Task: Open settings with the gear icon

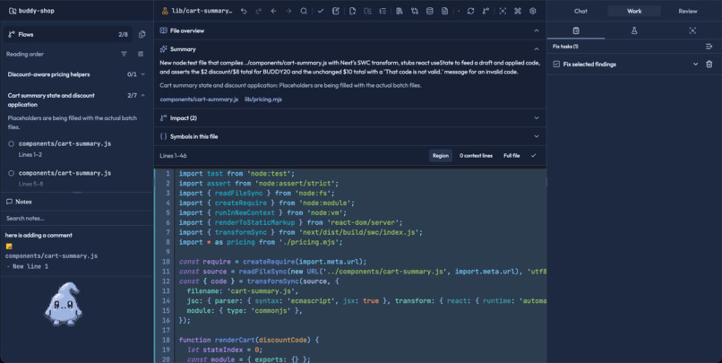Action: [533, 11]
